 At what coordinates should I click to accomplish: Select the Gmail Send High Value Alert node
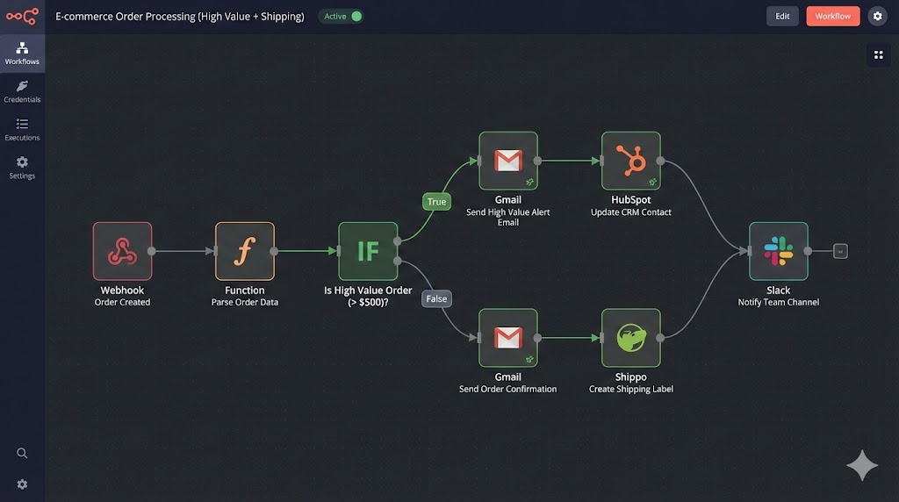pyautogui.click(x=507, y=161)
